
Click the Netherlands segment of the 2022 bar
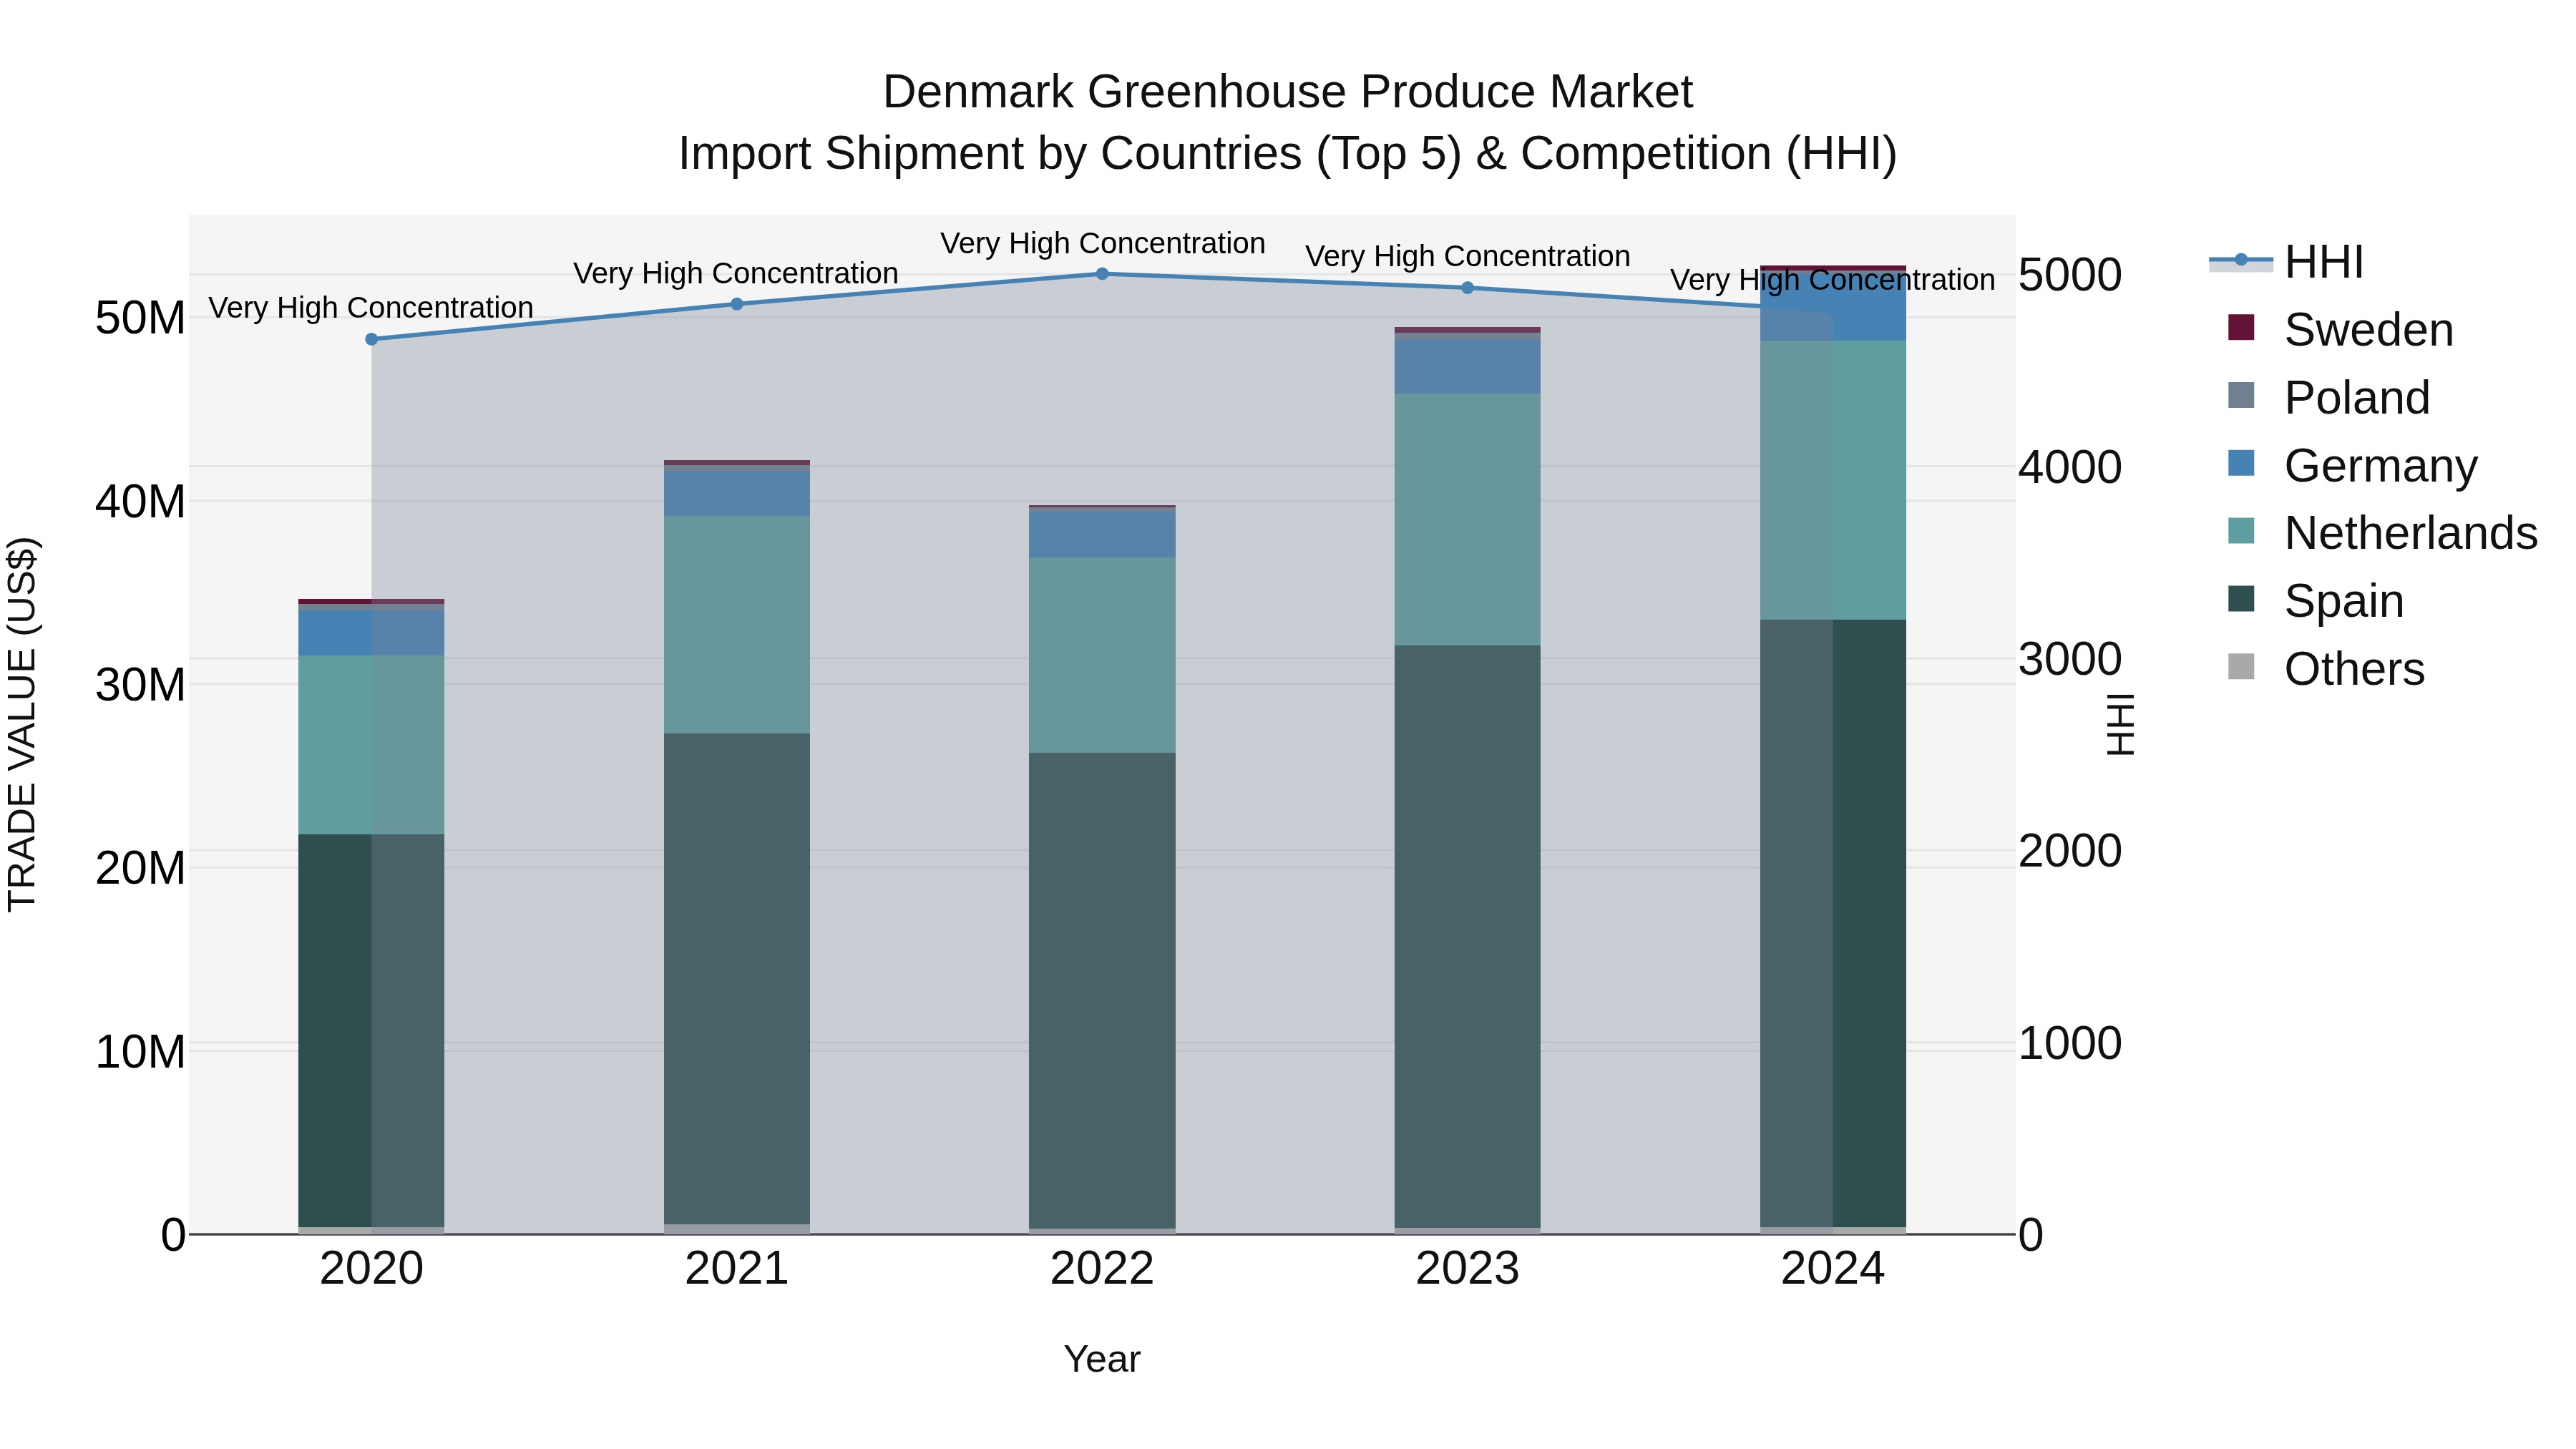1102,655
